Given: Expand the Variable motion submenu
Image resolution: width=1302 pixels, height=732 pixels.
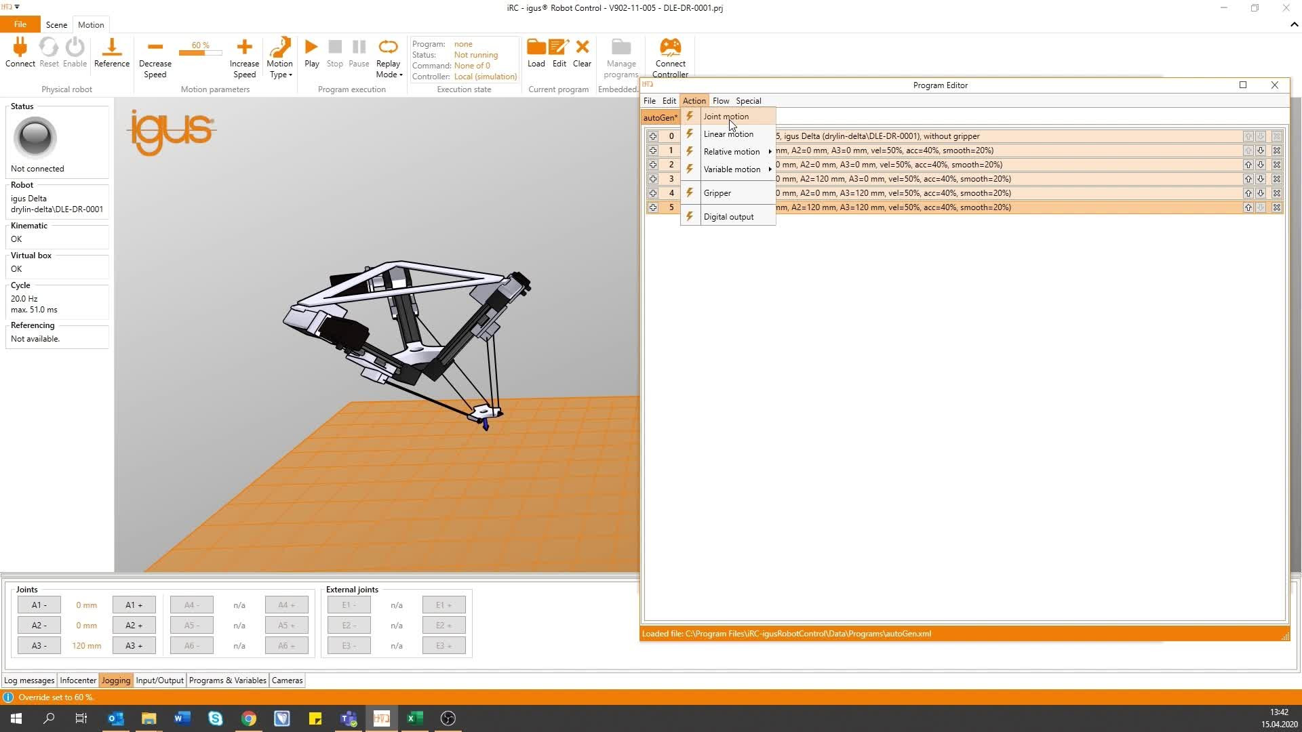Looking at the screenshot, I should tap(728, 169).
